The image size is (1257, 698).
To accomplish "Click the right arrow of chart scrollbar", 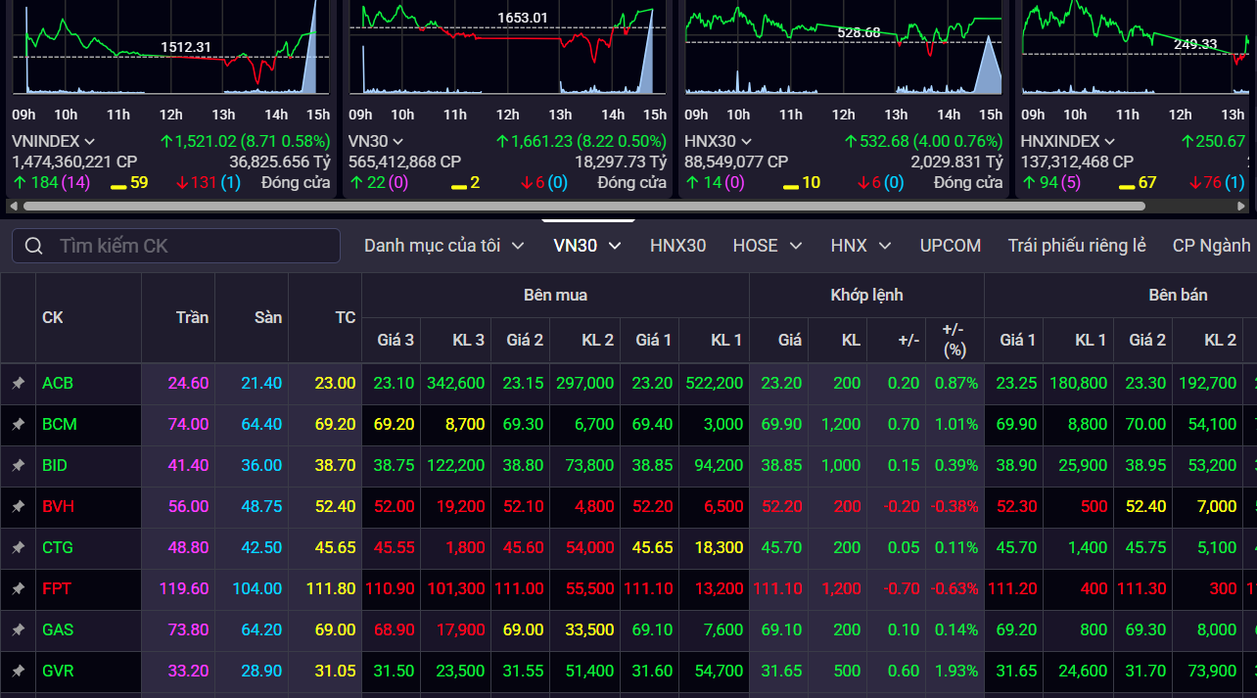I will [1242, 207].
